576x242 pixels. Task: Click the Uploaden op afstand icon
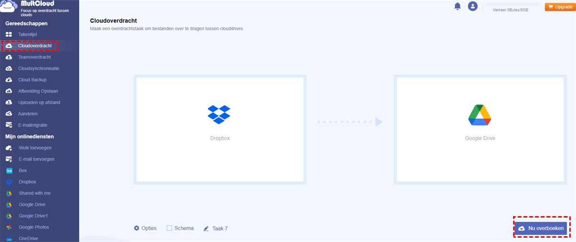(x=9, y=103)
